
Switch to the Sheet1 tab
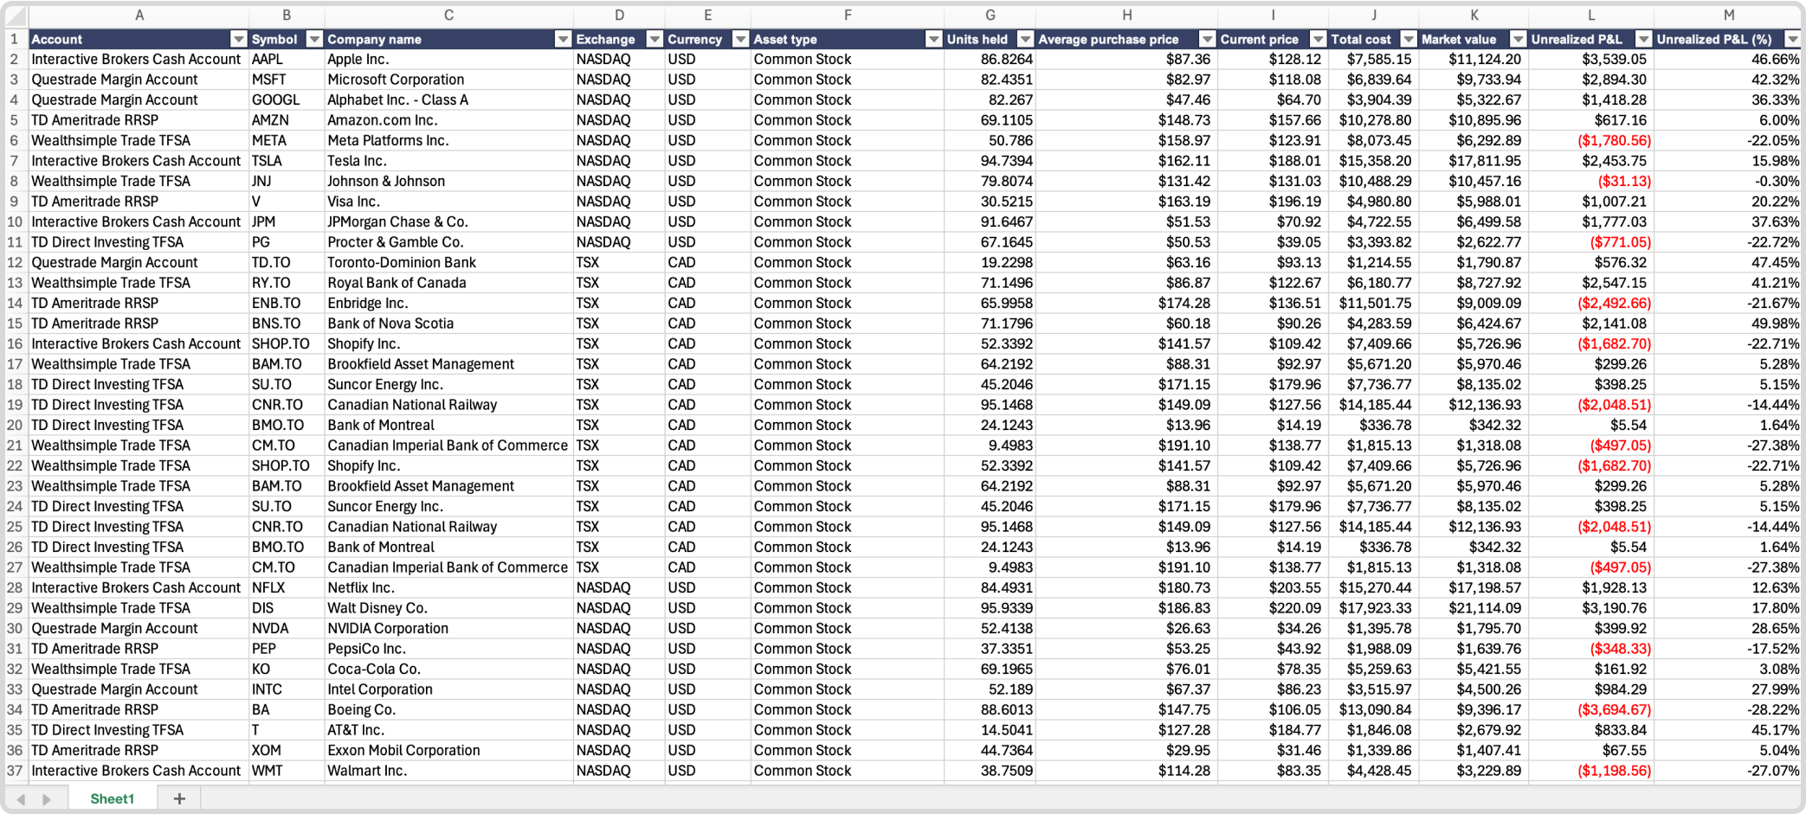point(113,798)
